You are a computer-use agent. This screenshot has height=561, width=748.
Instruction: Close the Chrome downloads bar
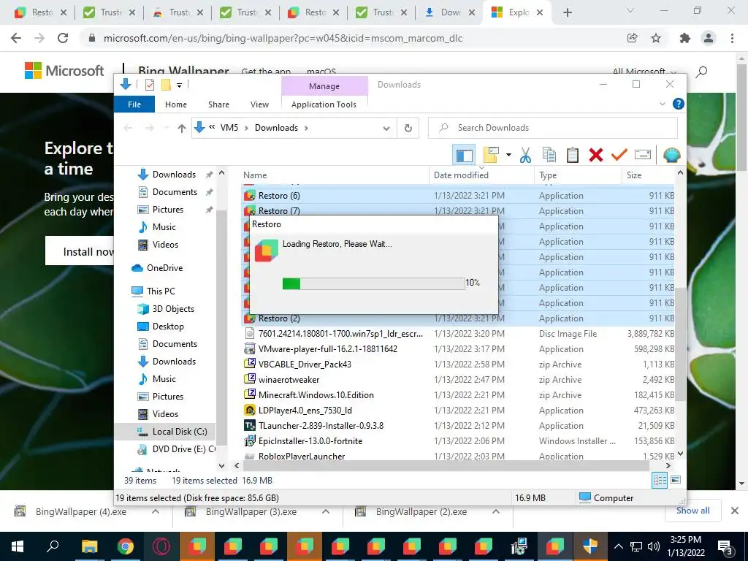pyautogui.click(x=735, y=511)
